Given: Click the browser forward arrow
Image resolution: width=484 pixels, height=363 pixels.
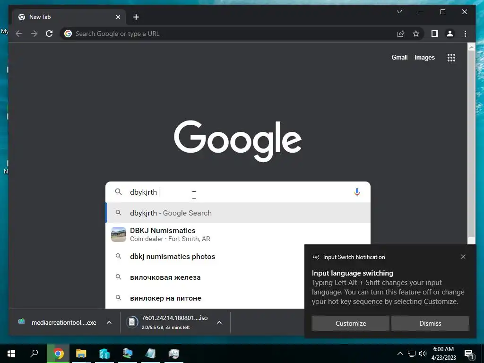Looking at the screenshot, I should click(34, 34).
